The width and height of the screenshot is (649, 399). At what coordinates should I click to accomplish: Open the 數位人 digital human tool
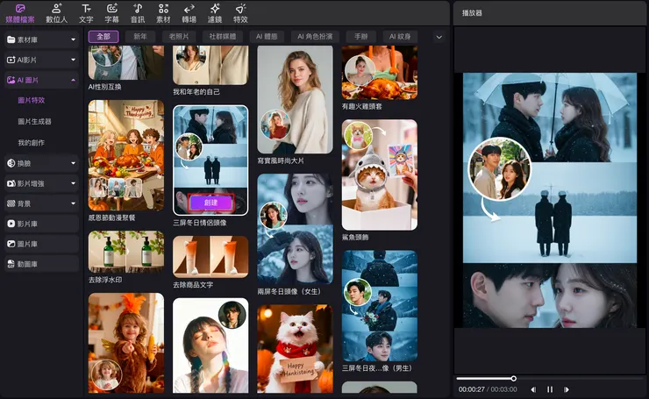[56, 13]
